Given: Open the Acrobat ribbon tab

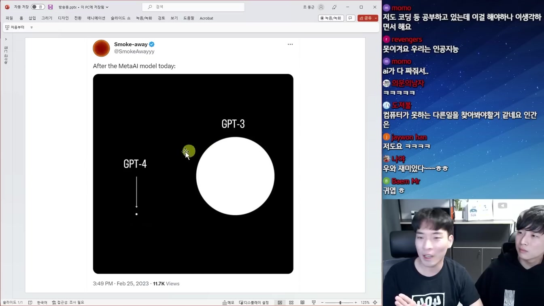Looking at the screenshot, I should click(206, 18).
